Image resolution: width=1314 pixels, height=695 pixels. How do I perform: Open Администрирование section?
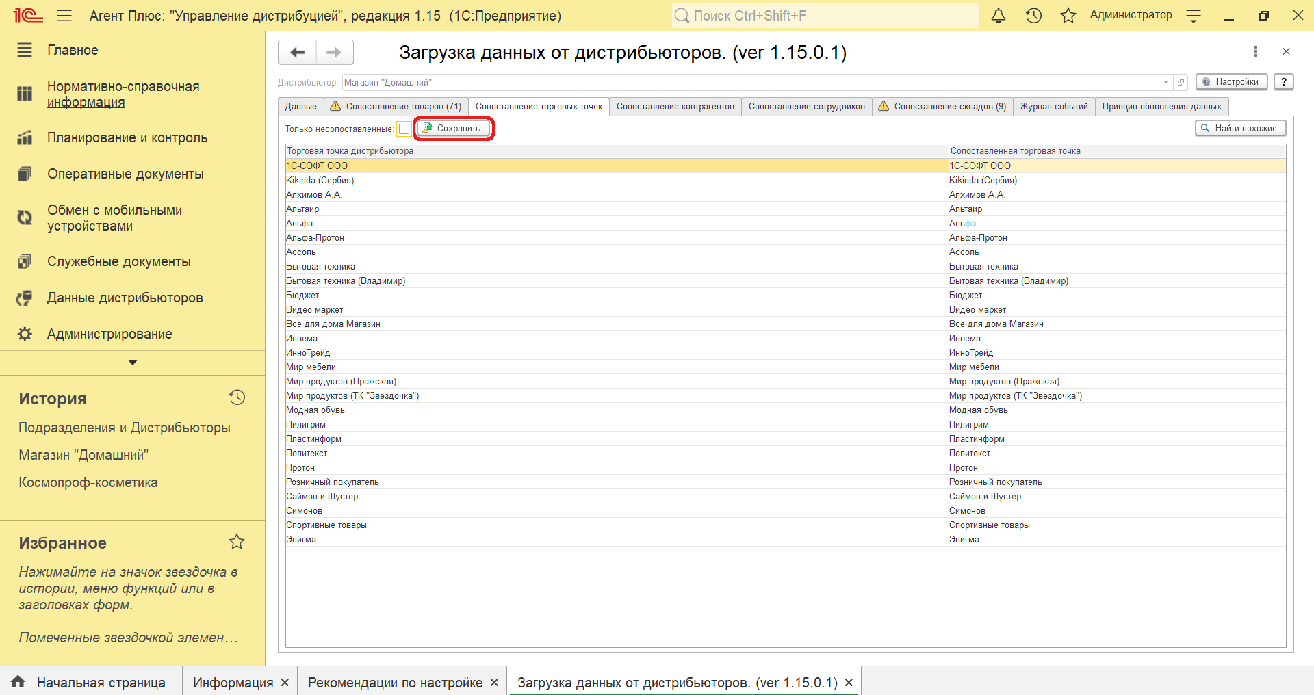(x=109, y=334)
